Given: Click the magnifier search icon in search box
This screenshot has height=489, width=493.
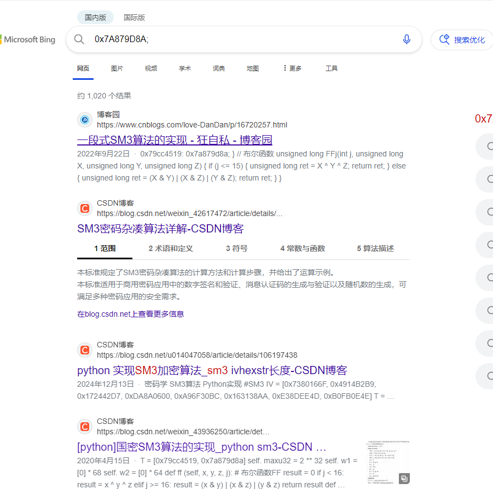Looking at the screenshot, I should click(x=79, y=39).
